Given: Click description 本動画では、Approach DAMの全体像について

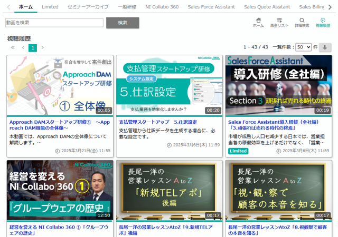Looking at the screenshot, I should click(58, 140).
